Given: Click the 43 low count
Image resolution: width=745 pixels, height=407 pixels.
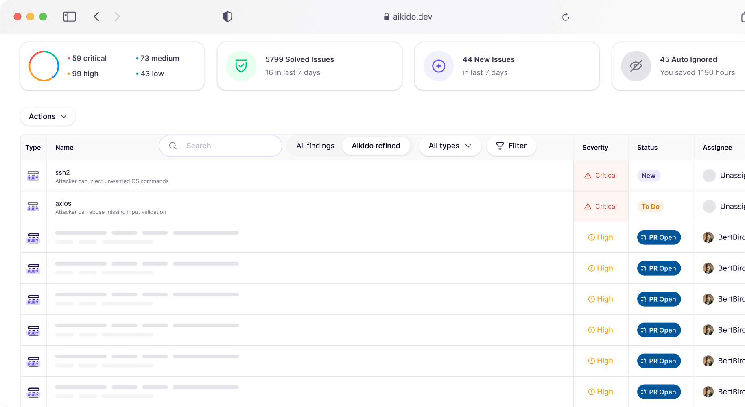Looking at the screenshot, I should pyautogui.click(x=152, y=74).
